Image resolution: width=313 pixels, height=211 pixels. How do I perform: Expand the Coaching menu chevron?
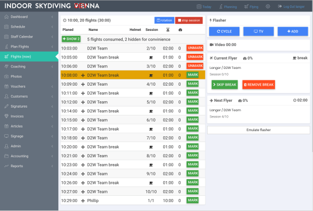tap(52, 66)
